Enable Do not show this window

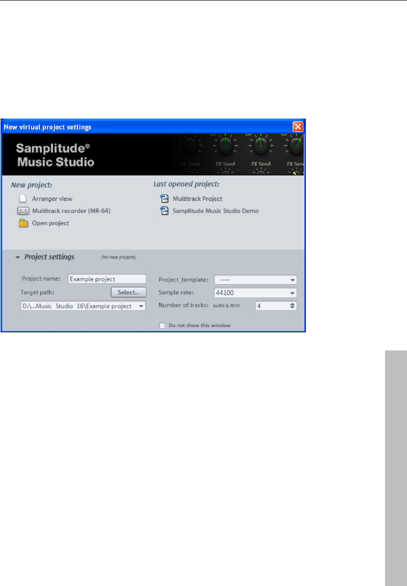(162, 326)
